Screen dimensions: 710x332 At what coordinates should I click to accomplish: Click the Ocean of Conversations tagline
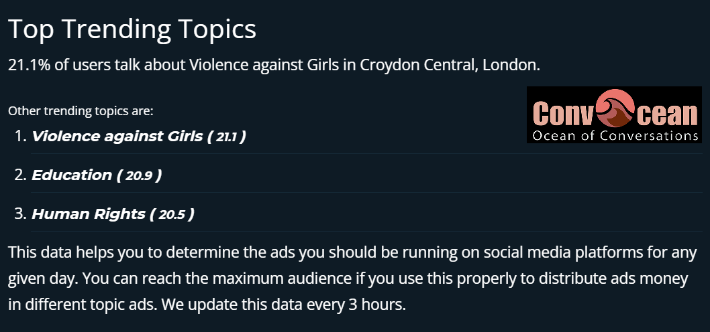[x=615, y=135]
